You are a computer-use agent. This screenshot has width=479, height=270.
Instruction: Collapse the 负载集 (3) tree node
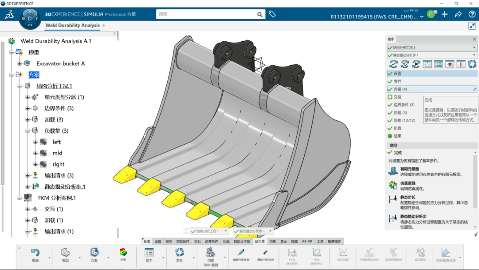tap(27, 131)
